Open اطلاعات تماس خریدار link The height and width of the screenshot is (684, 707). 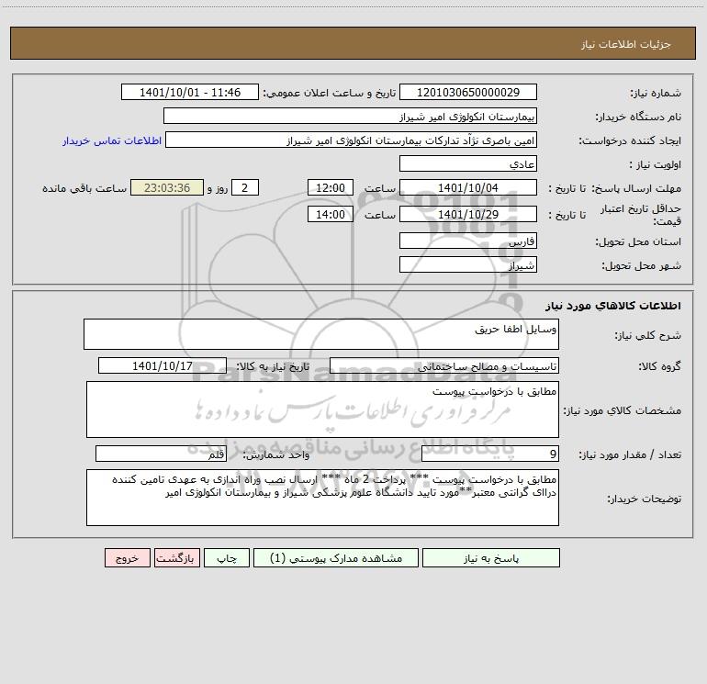[112, 140]
